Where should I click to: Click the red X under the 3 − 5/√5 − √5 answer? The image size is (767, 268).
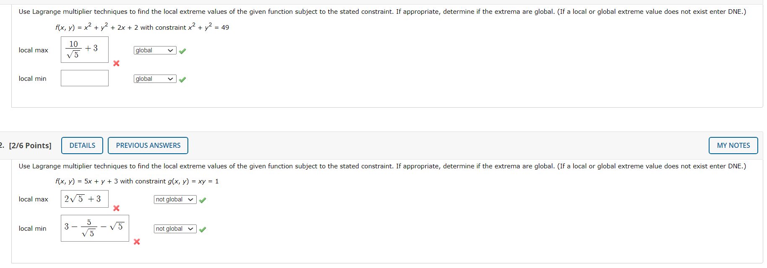[x=136, y=242]
